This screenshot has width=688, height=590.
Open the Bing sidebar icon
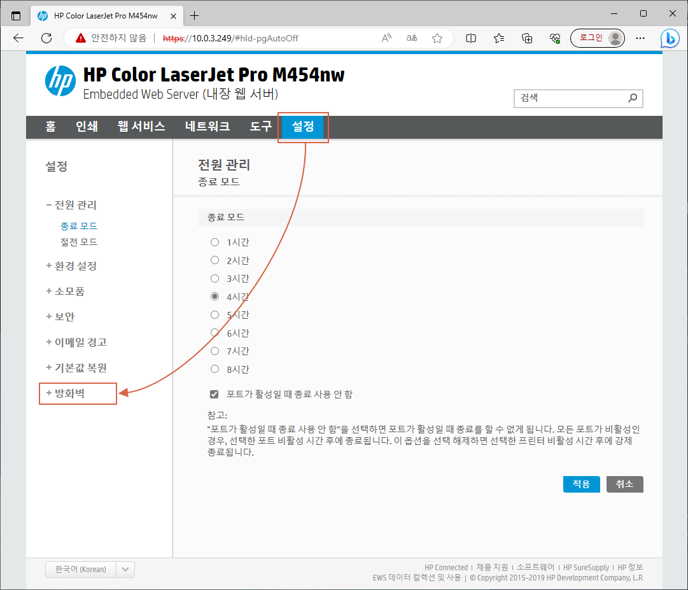670,38
